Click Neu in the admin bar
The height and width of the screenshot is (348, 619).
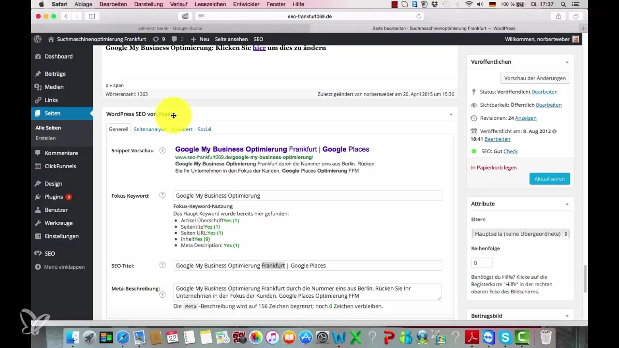[x=200, y=39]
